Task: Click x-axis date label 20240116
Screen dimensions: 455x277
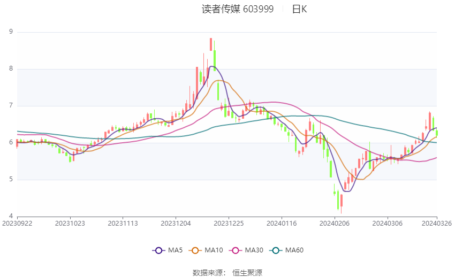Action: pos(282,224)
